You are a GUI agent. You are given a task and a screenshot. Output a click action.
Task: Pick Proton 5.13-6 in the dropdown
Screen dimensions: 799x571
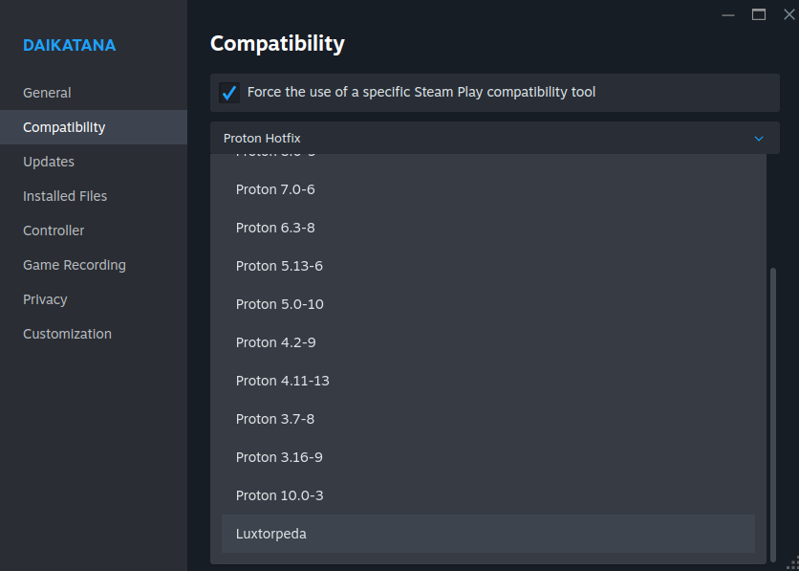coord(279,266)
